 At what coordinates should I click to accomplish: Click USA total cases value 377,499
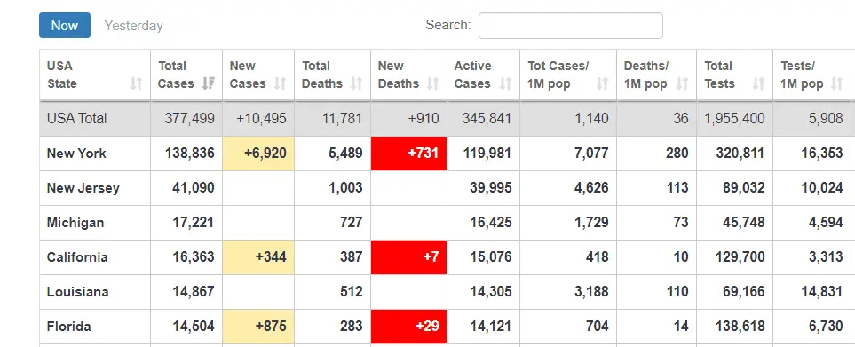pyautogui.click(x=190, y=118)
